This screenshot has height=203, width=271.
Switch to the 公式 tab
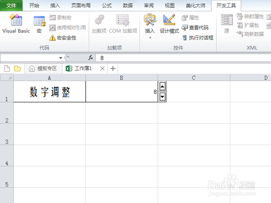tap(107, 5)
